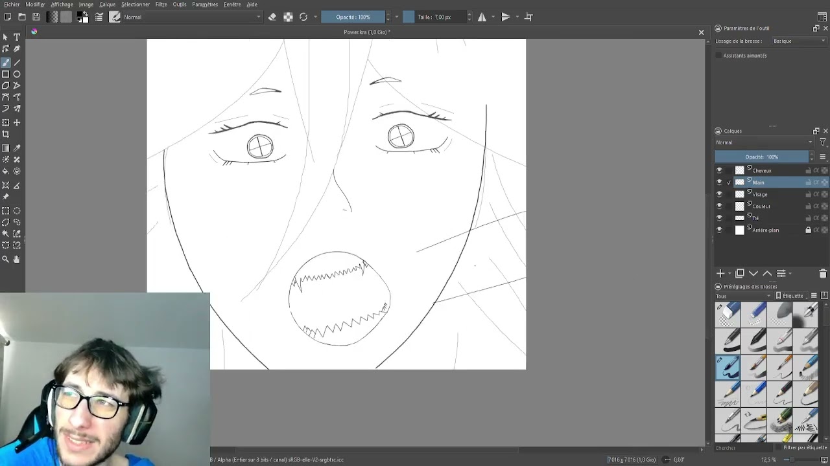
Task: Open the Filtre menu
Action: 161,5
